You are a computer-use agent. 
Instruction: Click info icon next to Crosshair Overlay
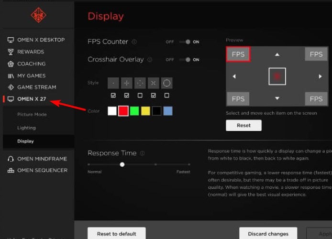(x=150, y=60)
